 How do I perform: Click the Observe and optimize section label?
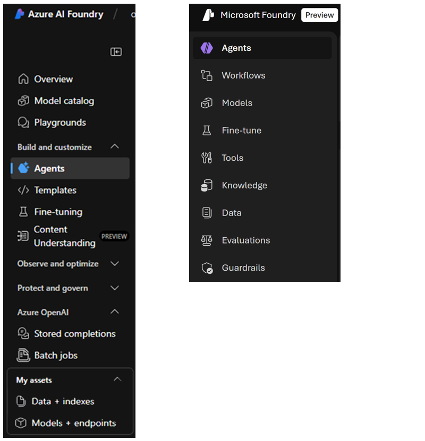coord(58,264)
